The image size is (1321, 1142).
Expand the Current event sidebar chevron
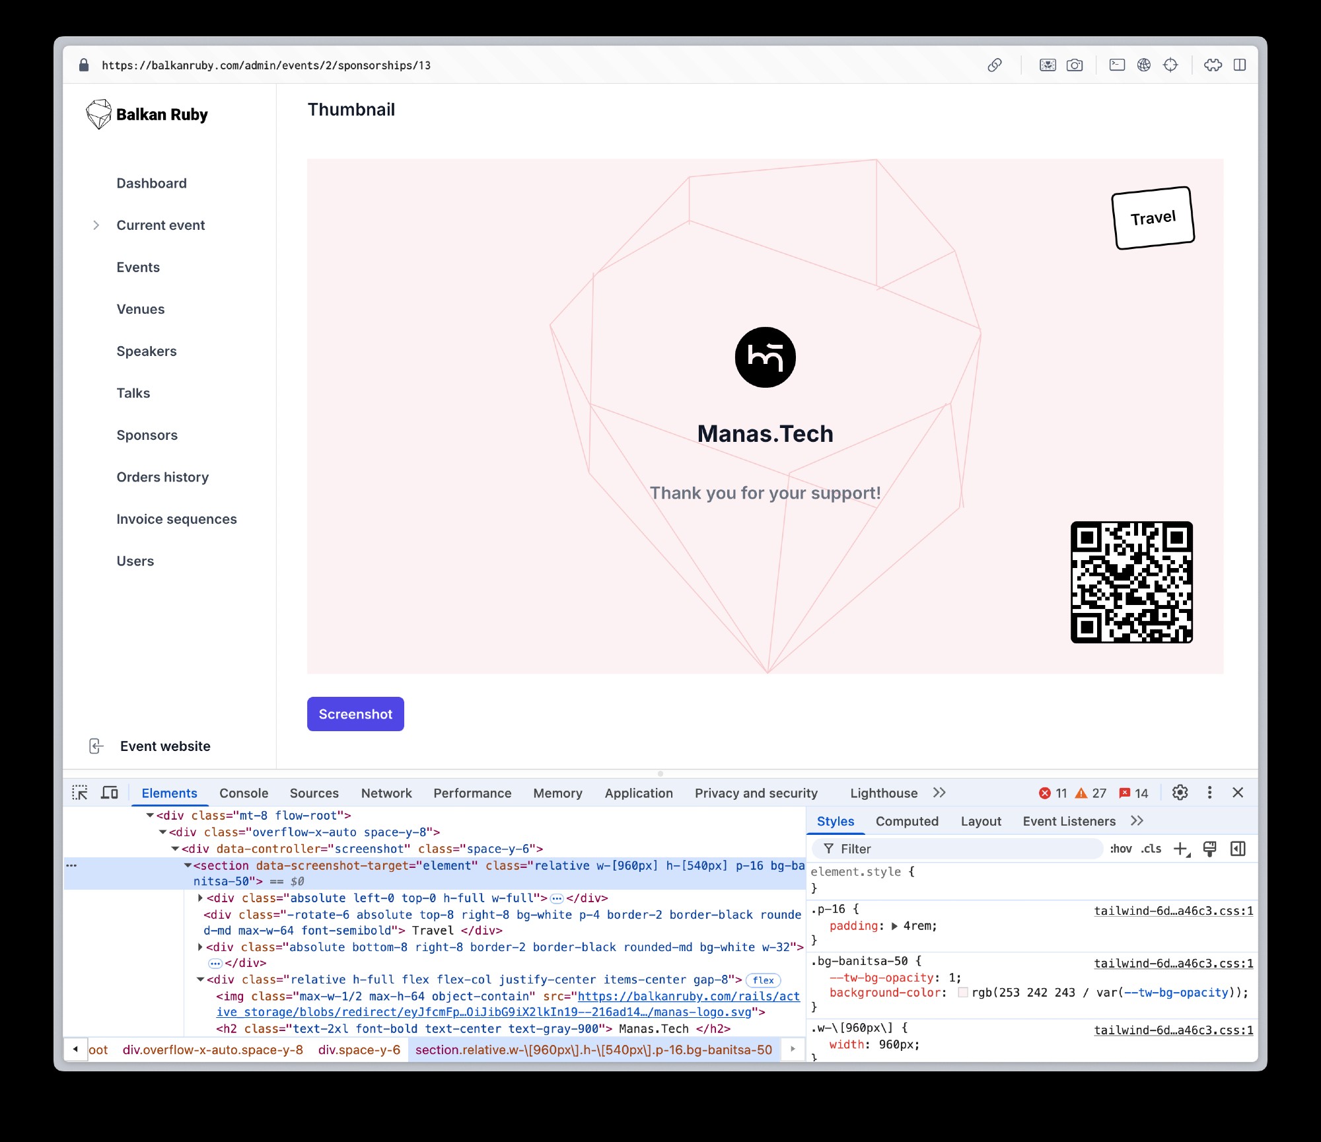tap(96, 225)
